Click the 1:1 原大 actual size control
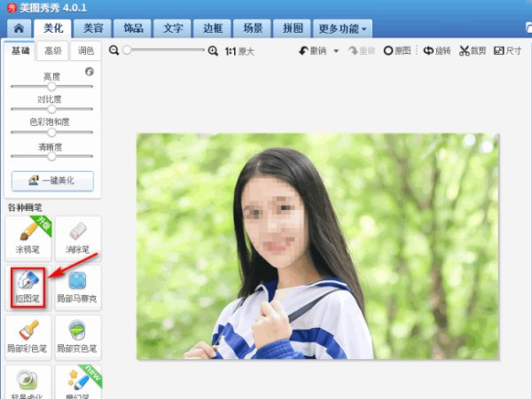Screen dimensions: 532x399 click(x=239, y=51)
